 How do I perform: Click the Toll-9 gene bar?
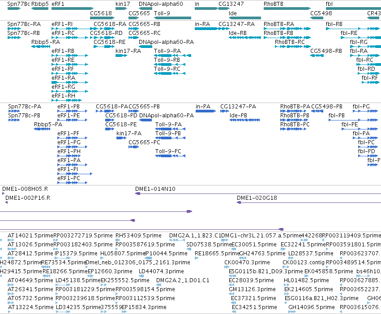(x=172, y=18)
